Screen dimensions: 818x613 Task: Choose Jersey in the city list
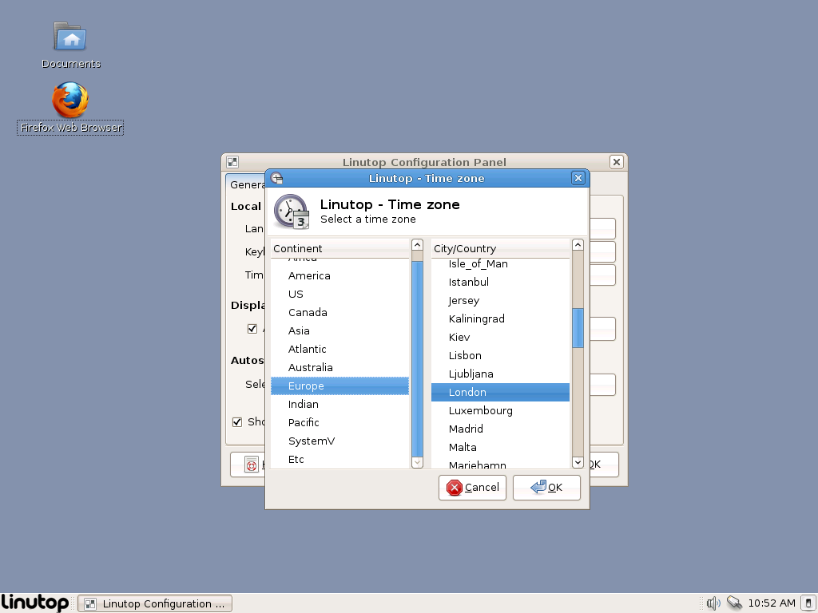(x=500, y=300)
